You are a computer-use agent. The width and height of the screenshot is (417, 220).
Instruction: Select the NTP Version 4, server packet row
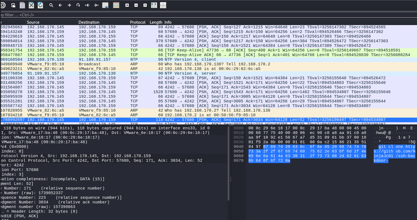pyautogui.click(x=191, y=73)
